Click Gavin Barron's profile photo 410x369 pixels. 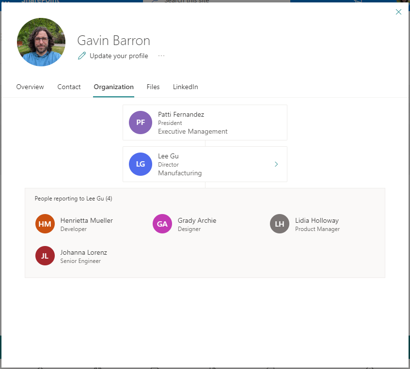point(41,42)
